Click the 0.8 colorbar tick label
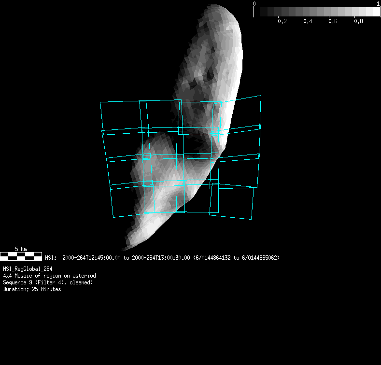Image resolution: width=381 pixels, height=365 pixels. [x=357, y=22]
